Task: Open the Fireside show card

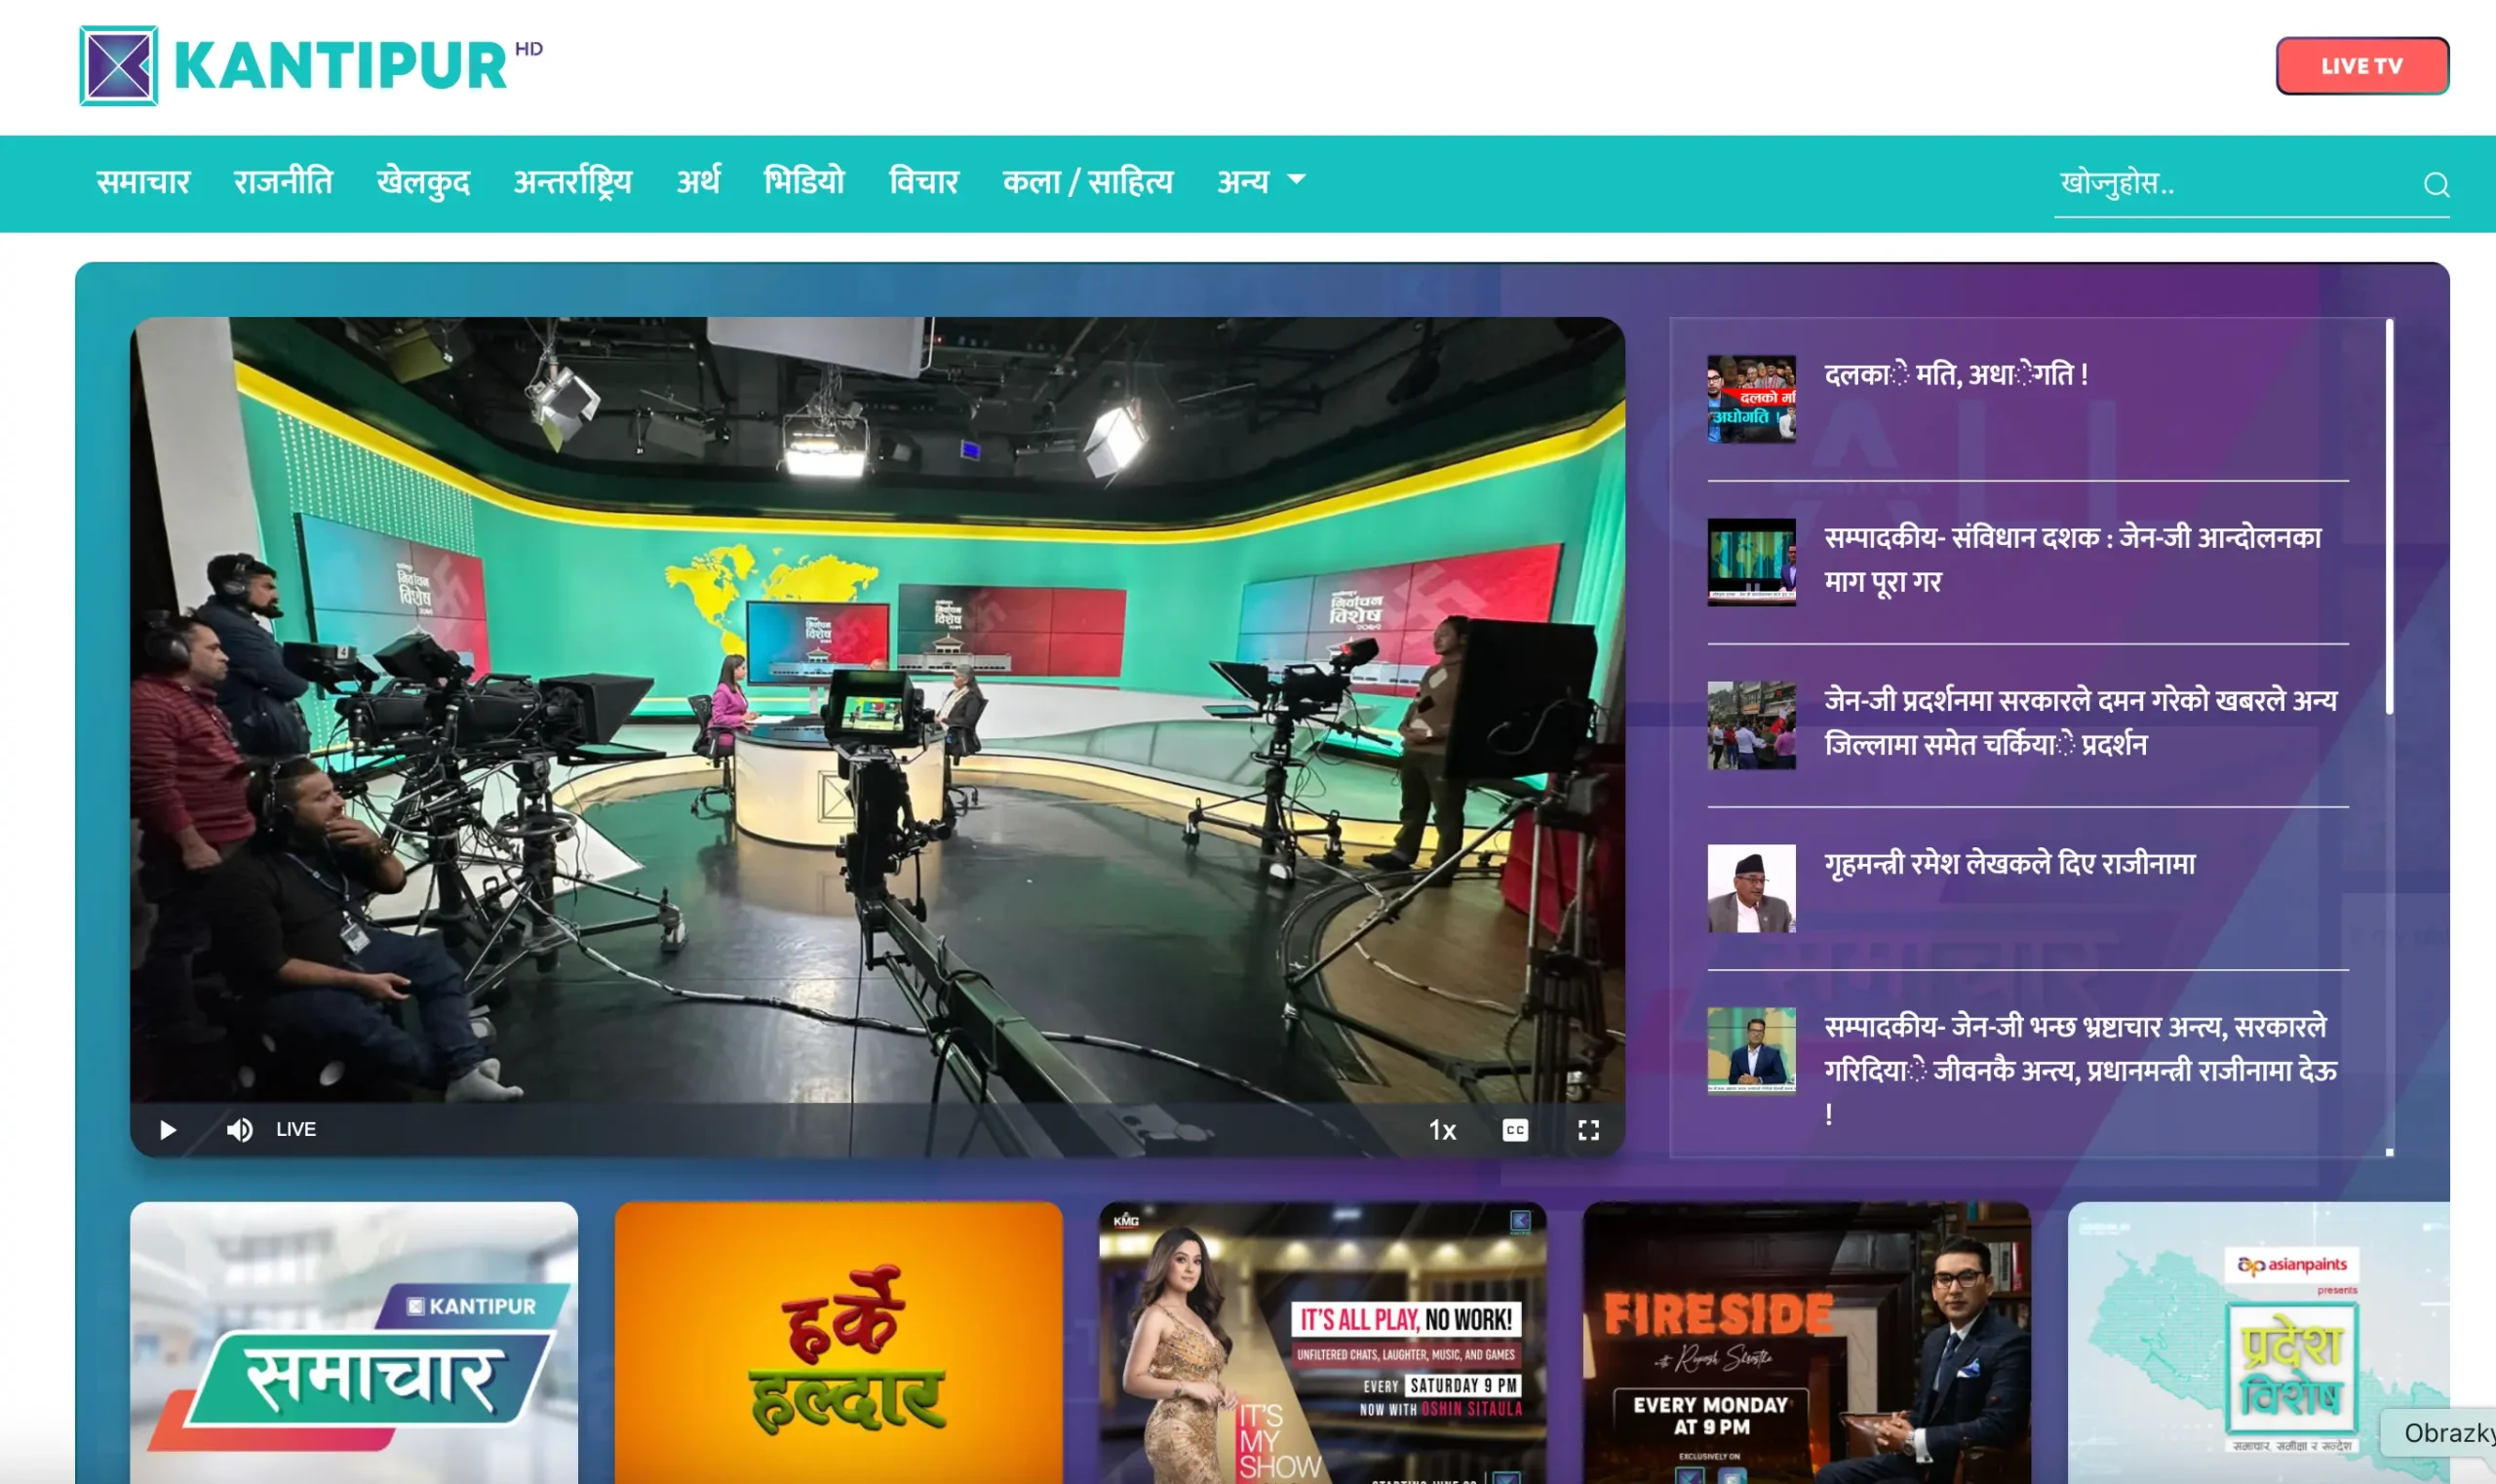Action: [1806, 1342]
